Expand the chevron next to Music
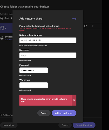Image resolution: width=109 pixels, height=130 pixels. tap(11, 18)
